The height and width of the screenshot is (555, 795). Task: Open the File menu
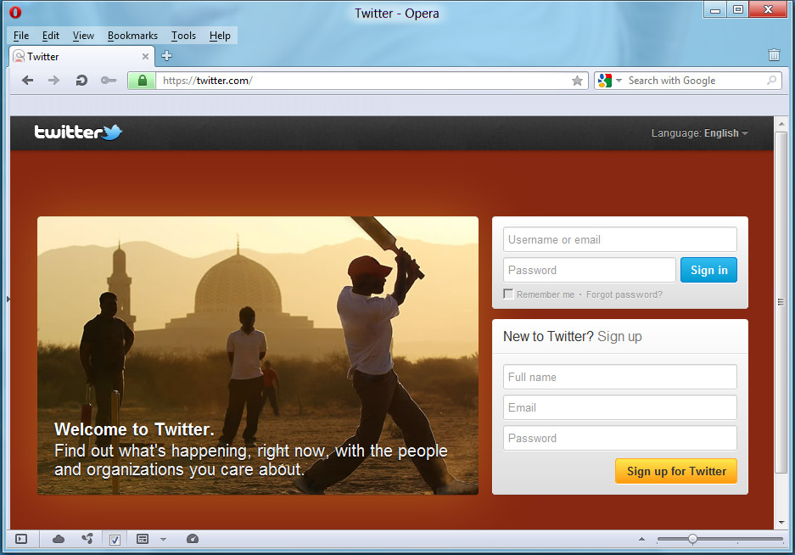(21, 36)
